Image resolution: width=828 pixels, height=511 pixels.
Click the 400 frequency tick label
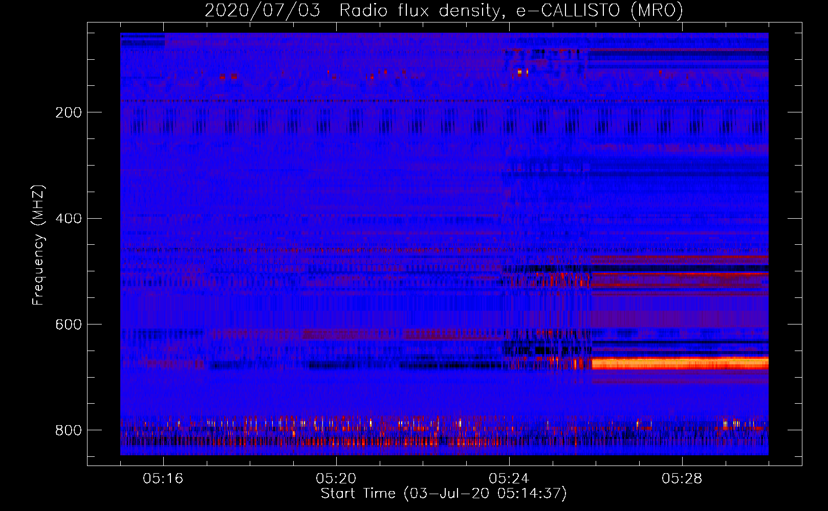point(69,219)
